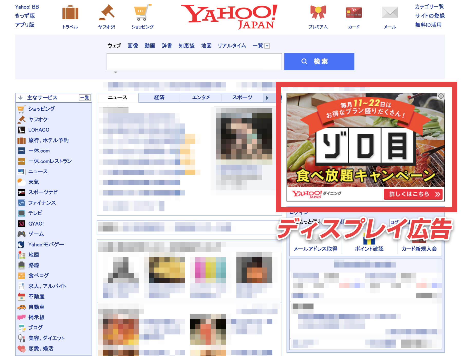Click the LOHACO icon in services list
Image resolution: width=461 pixels, height=356 pixels.
pyautogui.click(x=21, y=130)
